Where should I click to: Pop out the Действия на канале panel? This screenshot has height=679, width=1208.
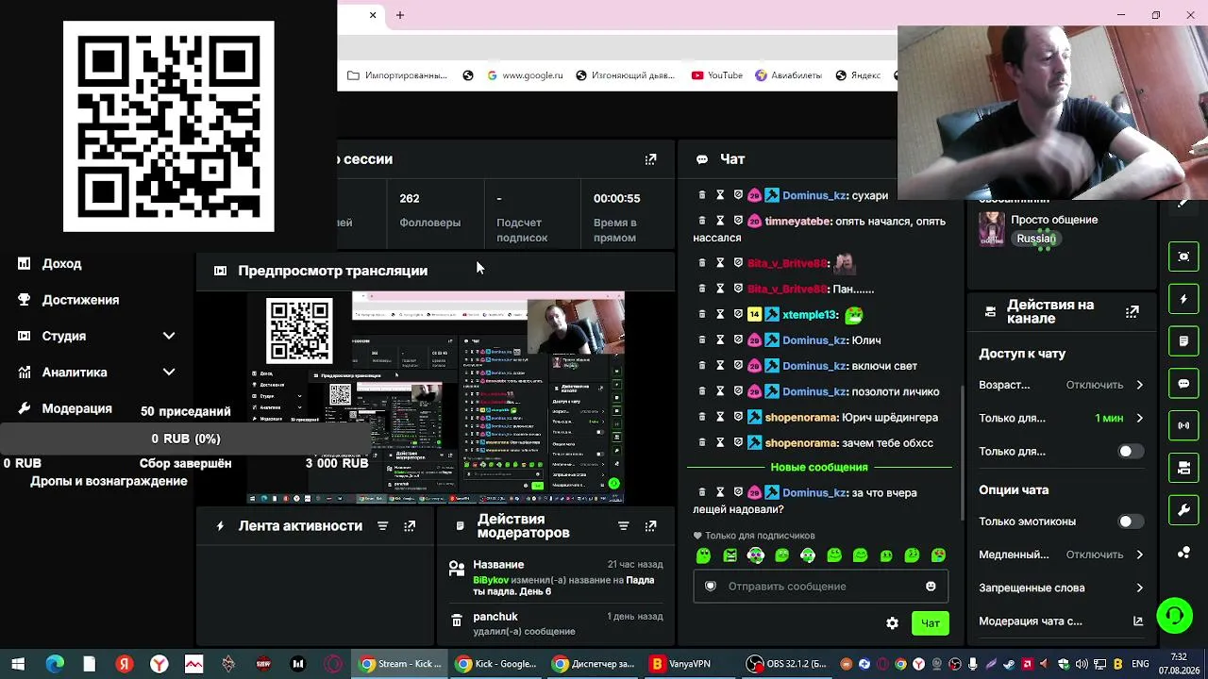tap(1132, 311)
